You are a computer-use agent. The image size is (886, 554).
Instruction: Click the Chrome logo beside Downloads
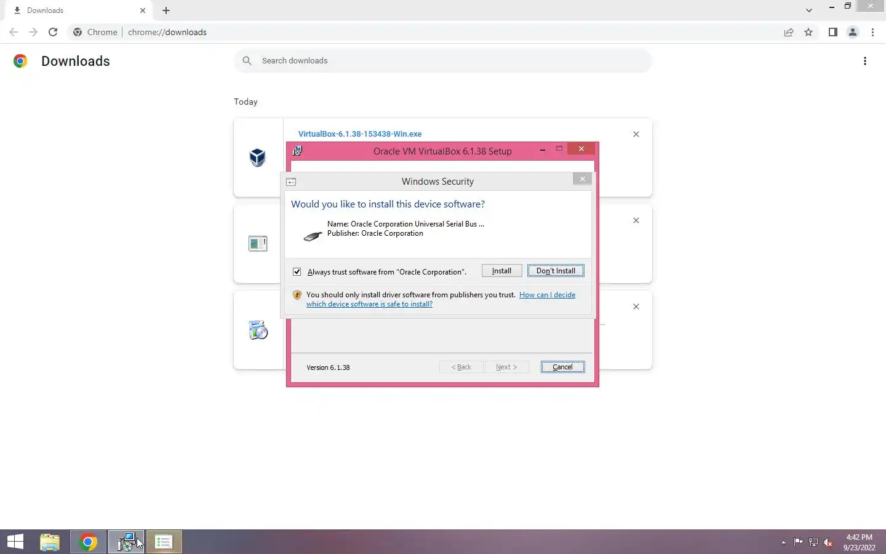pos(20,61)
